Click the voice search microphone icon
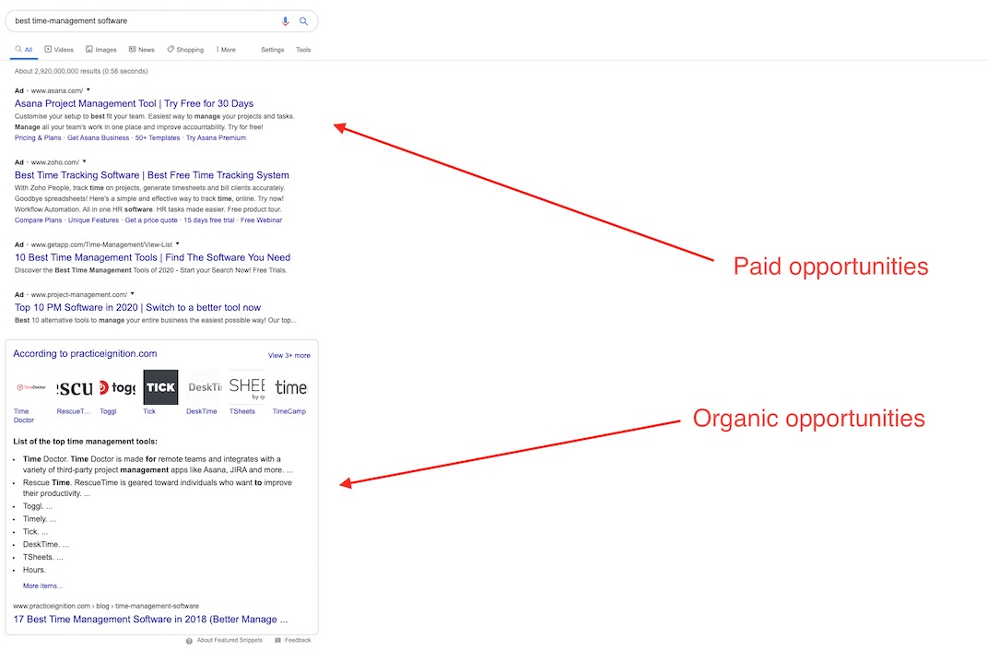This screenshot has width=989, height=651. pos(285,21)
